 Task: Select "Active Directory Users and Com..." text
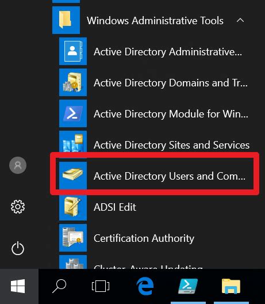pyautogui.click(x=170, y=176)
